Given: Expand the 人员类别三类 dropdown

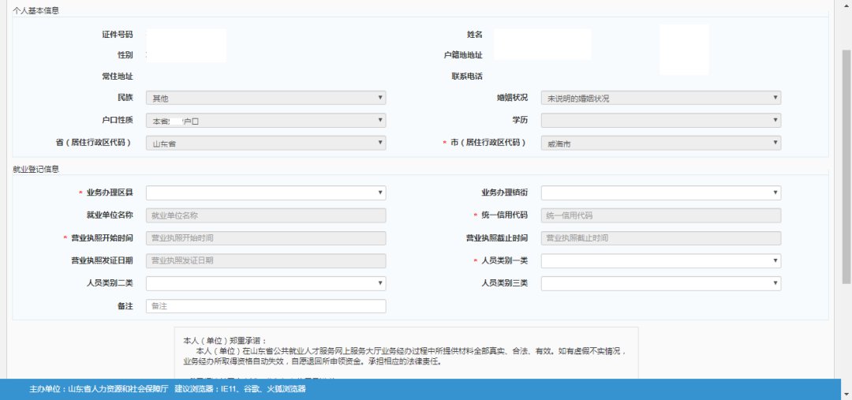Looking at the screenshot, I should [660, 282].
